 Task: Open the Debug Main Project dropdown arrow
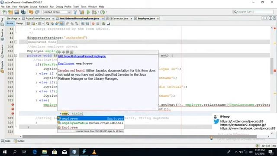click(x=98, y=12)
